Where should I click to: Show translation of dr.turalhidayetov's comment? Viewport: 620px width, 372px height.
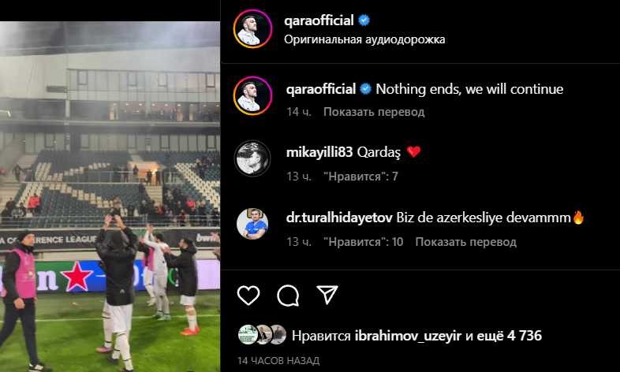click(466, 242)
